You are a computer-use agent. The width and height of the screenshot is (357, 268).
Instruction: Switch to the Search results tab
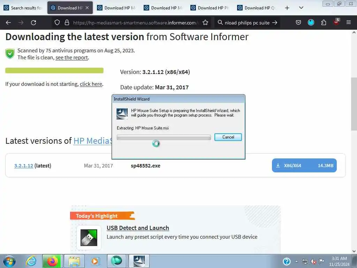[23, 8]
